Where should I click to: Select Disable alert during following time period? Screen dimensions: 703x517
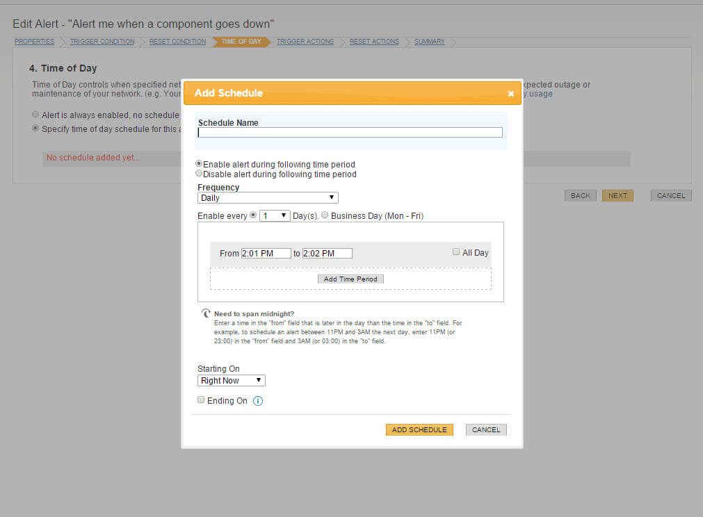(x=199, y=174)
